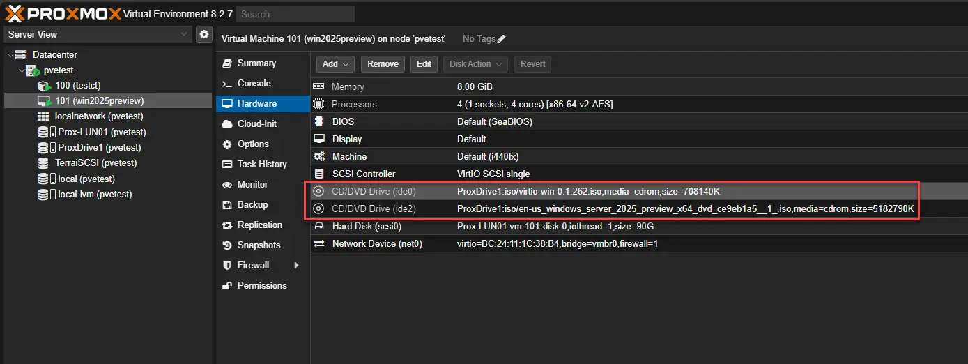The image size is (968, 364).
Task: Click the container icon of 100 (testct)
Action: click(x=45, y=86)
